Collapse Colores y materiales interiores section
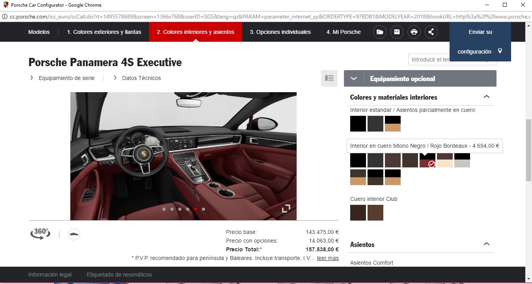The height and width of the screenshot is (284, 532). click(x=486, y=97)
